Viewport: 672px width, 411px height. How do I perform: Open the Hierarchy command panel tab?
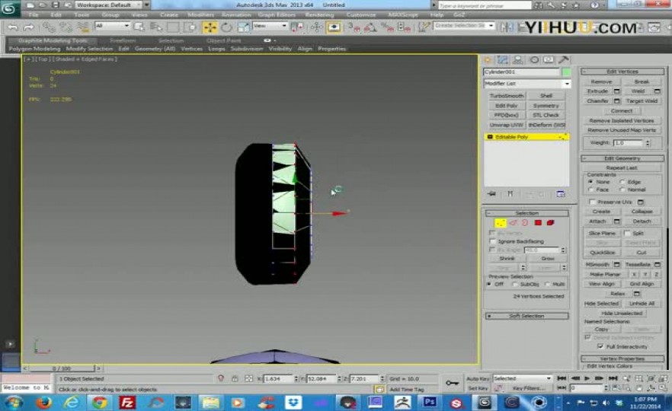(518, 60)
